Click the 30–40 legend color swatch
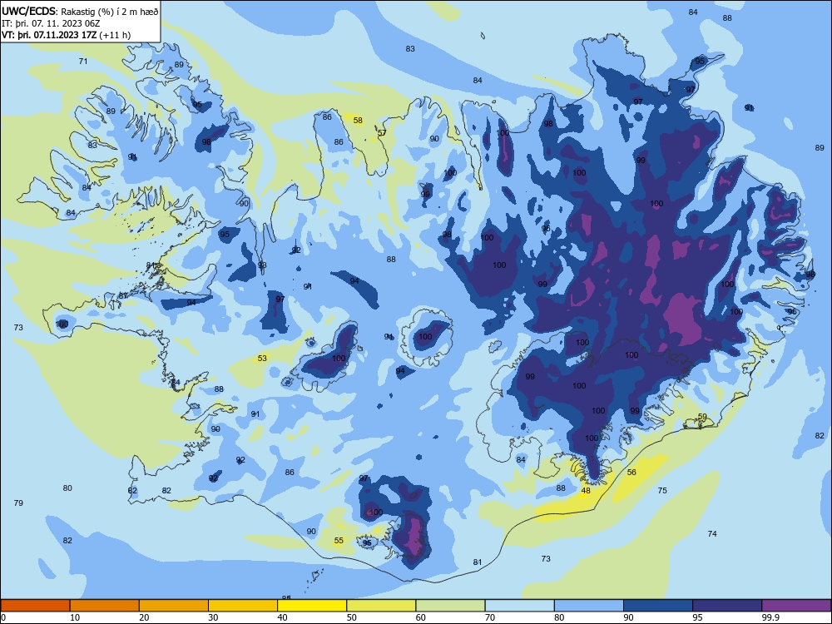Image resolution: width=832 pixels, height=624 pixels. pyautogui.click(x=242, y=606)
